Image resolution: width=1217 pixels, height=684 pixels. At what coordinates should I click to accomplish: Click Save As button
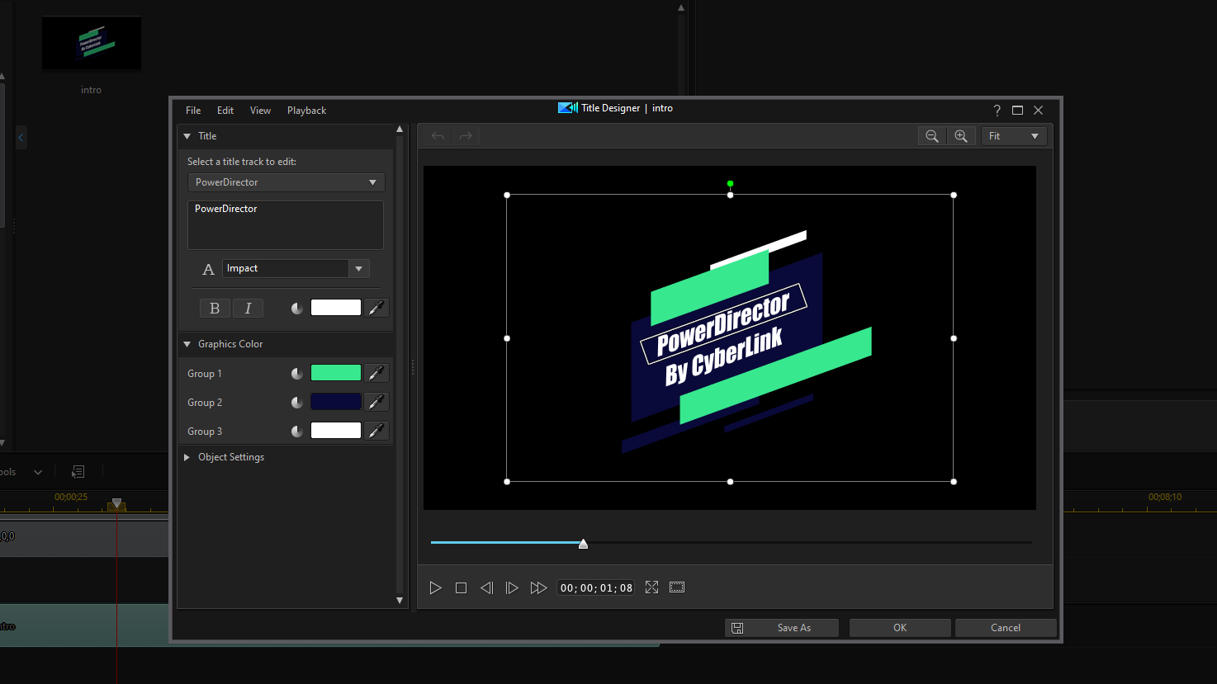coord(782,628)
